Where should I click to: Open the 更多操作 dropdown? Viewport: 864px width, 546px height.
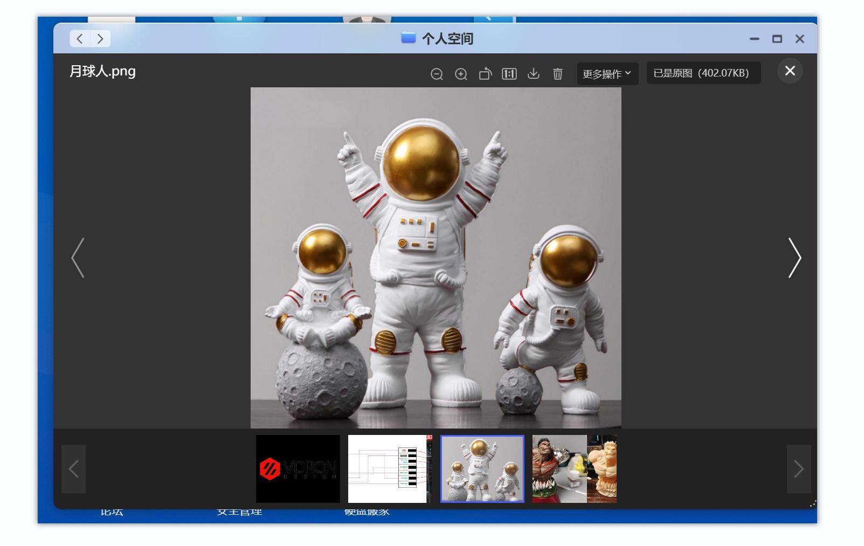click(607, 74)
